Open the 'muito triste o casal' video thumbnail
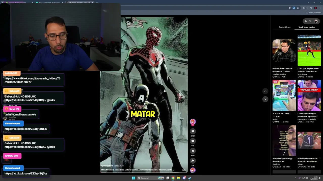The image size is (323, 181). pyautogui.click(x=284, y=51)
